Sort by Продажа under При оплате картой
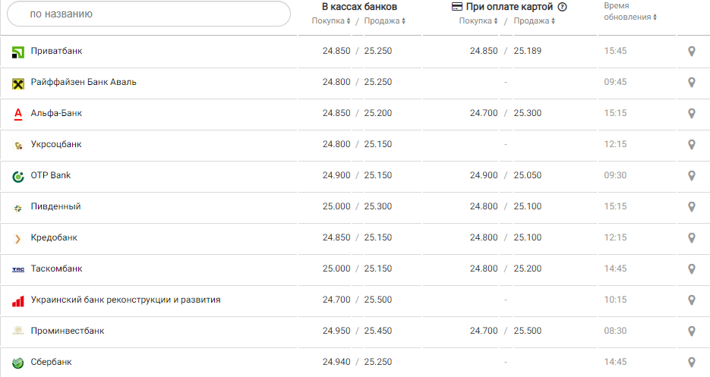This screenshot has width=710, height=377. point(535,21)
